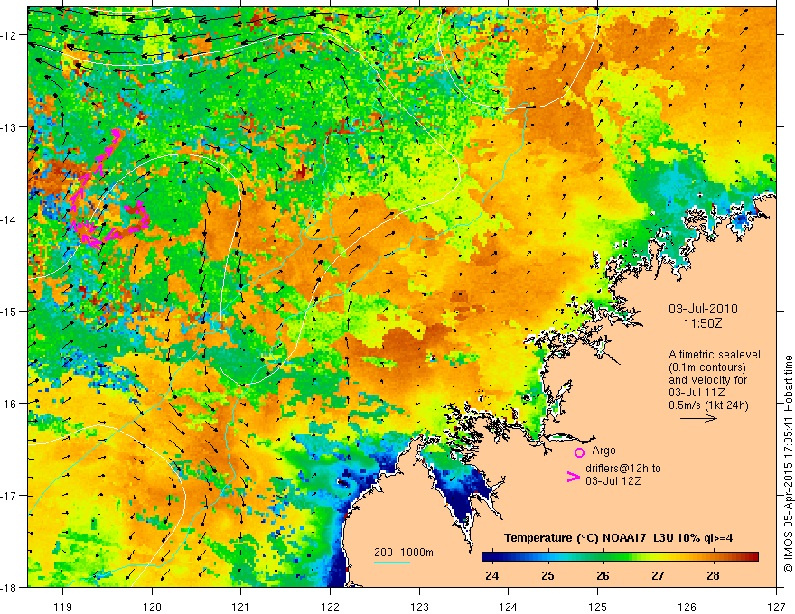Click the '0.5m/s (1kt 24h)' text

coord(709,405)
